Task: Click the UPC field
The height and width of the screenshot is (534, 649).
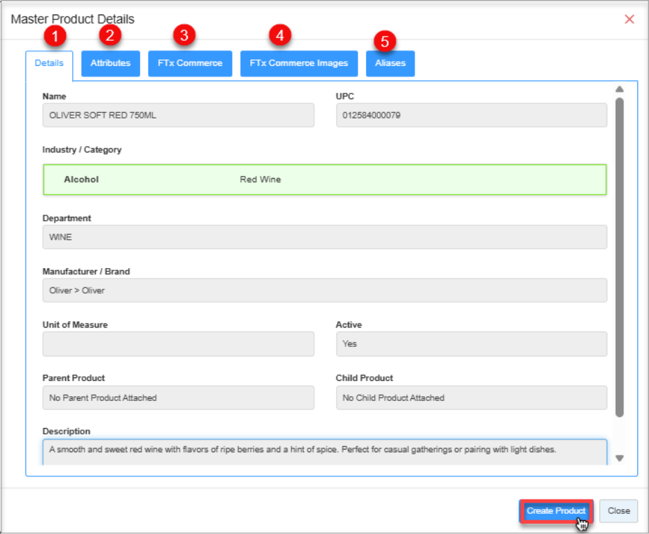Action: click(x=471, y=115)
